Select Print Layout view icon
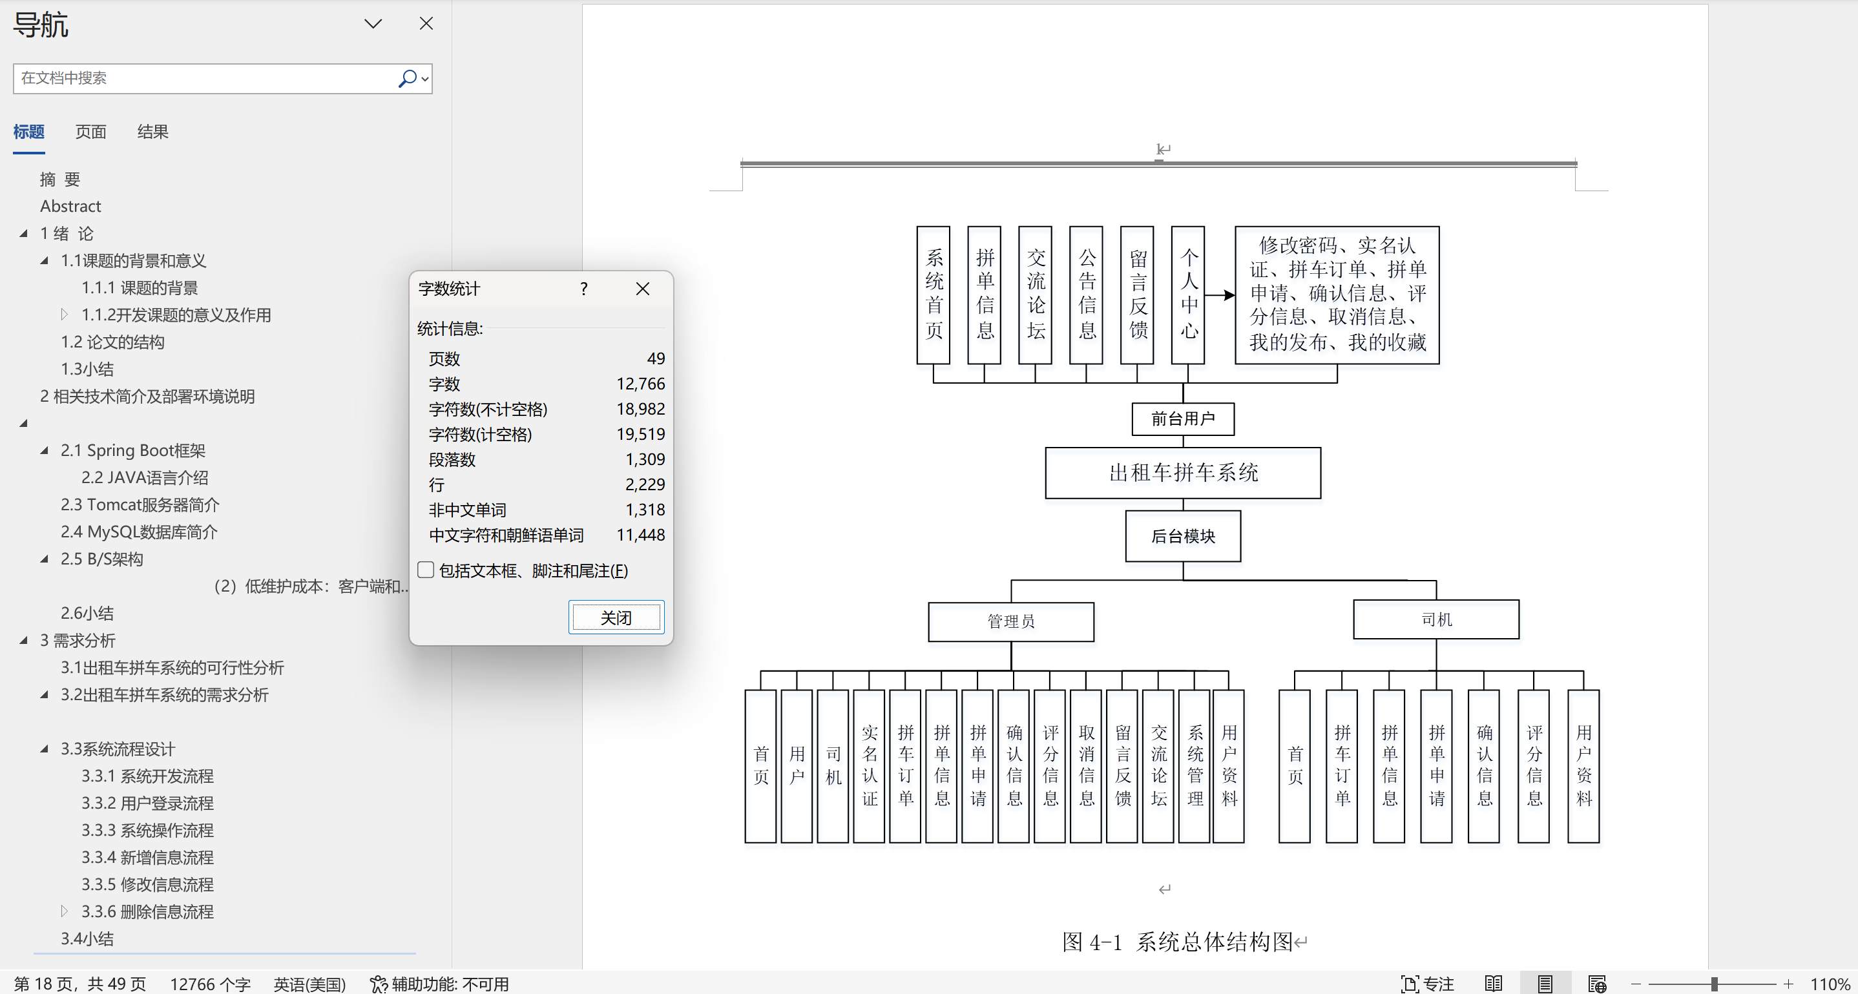1858x994 pixels. (x=1545, y=984)
